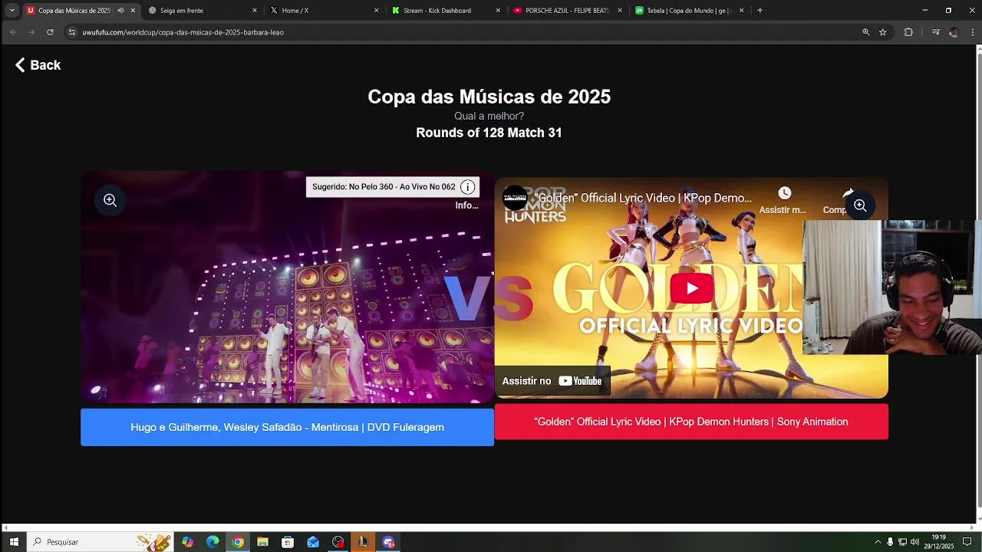The image size is (982, 552).
Task: Expand the tab search dropdown
Action: click(x=12, y=11)
